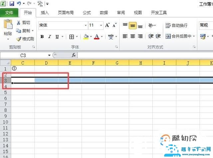Switch to the 数据 Data tab
The width and height of the screenshot is (213, 158).
tap(104, 13)
